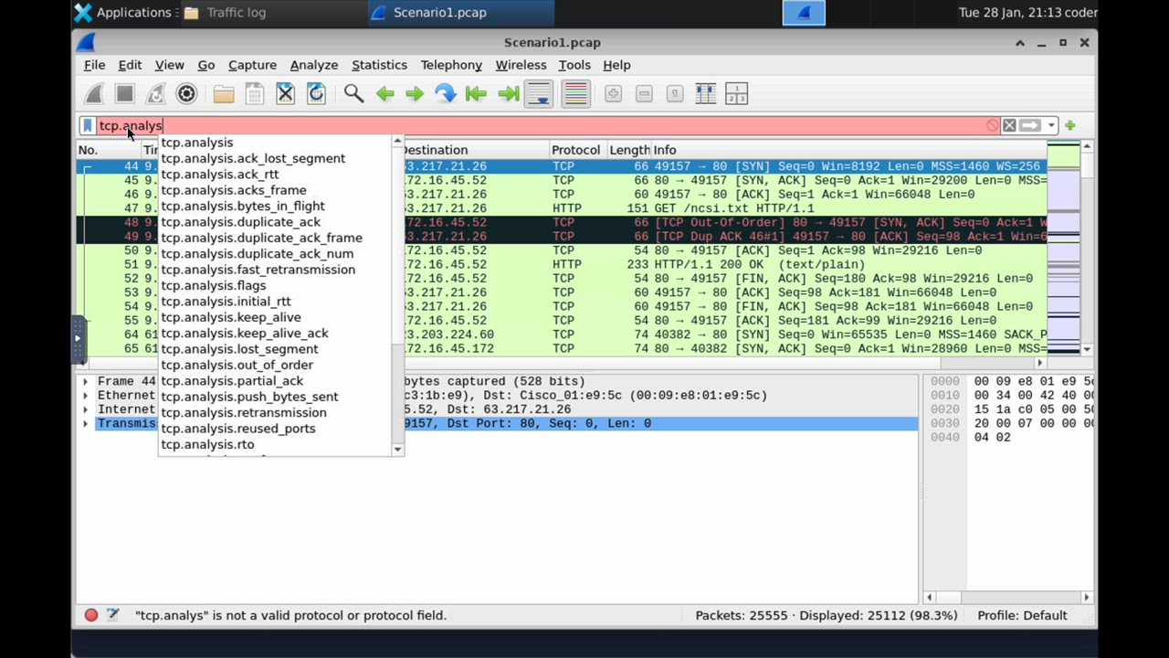Go to the first packet

476,93
